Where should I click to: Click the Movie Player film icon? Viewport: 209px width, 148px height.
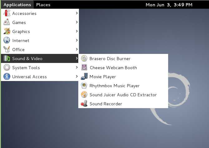[84, 77]
